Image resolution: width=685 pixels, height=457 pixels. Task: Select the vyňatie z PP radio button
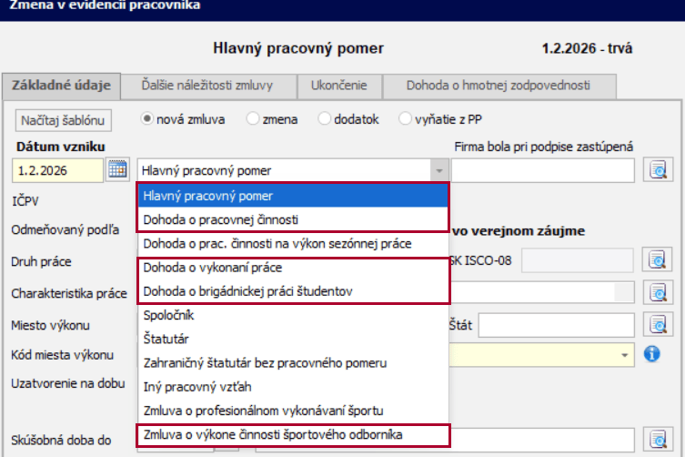pos(406,118)
